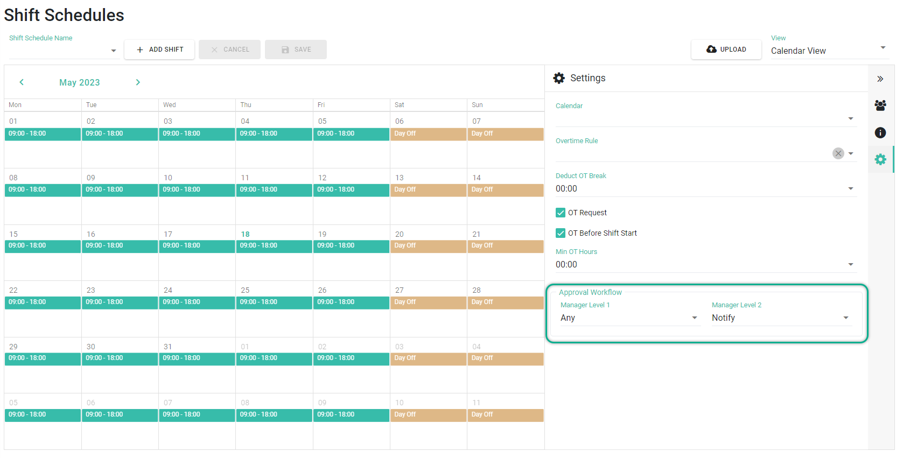
Task: Expand the Overtime Rule dropdown arrow
Action: click(x=851, y=153)
